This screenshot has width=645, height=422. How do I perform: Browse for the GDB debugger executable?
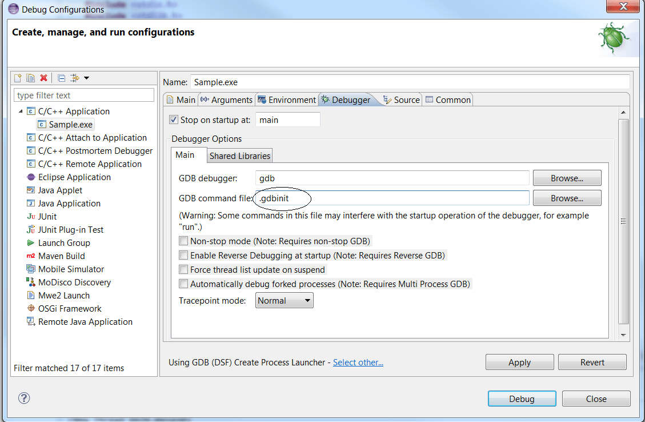coord(567,178)
